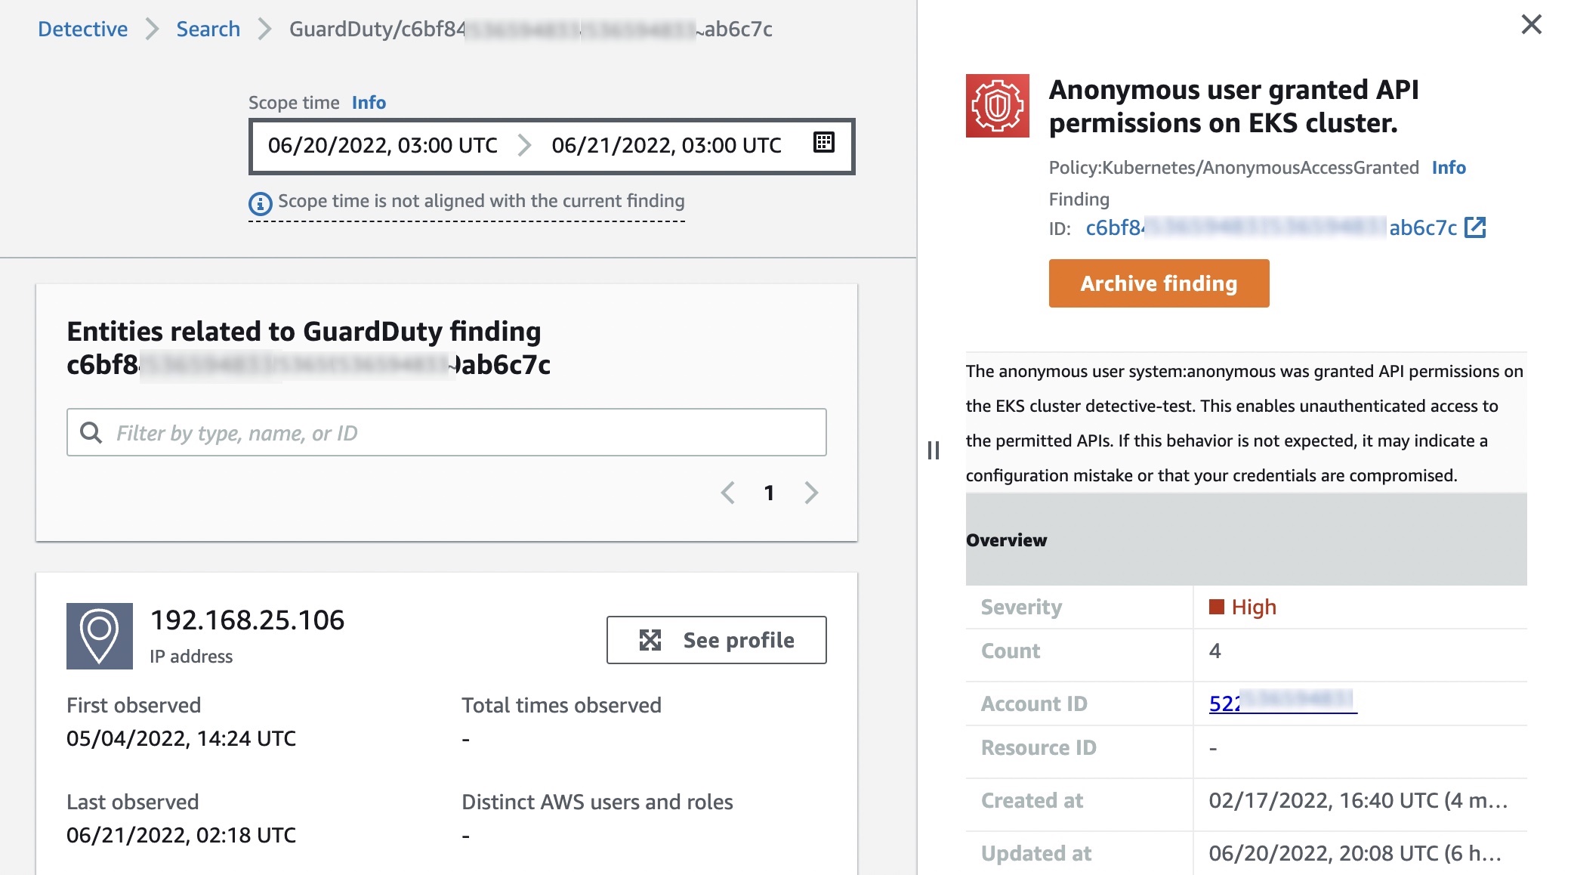Click the Archive finding button
The height and width of the screenshot is (875, 1571).
[1159, 283]
